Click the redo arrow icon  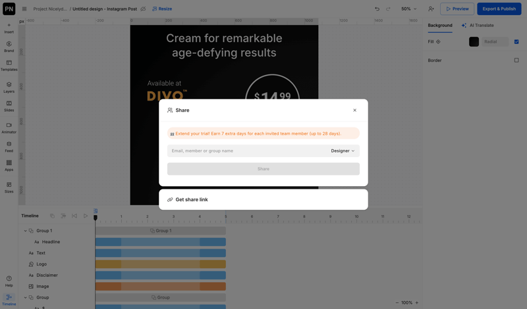[x=388, y=9]
